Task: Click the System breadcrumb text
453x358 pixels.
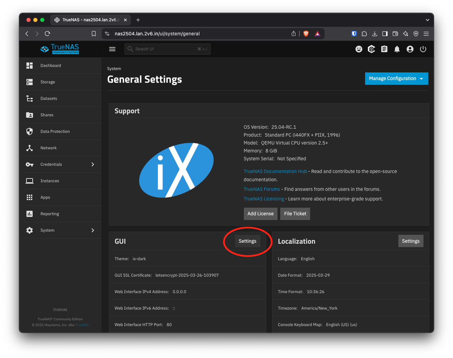Action: coord(114,69)
